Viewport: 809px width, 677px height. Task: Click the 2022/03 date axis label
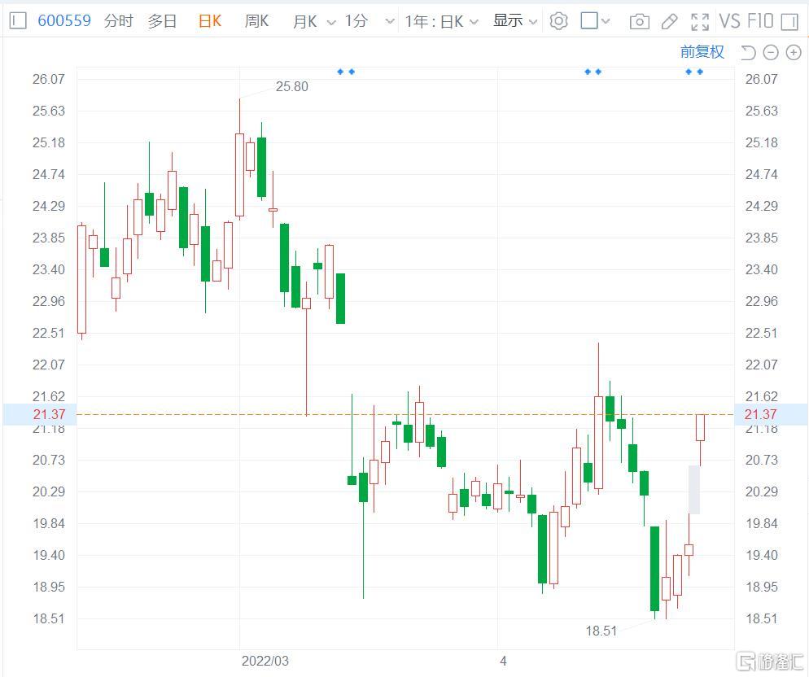coord(265,661)
